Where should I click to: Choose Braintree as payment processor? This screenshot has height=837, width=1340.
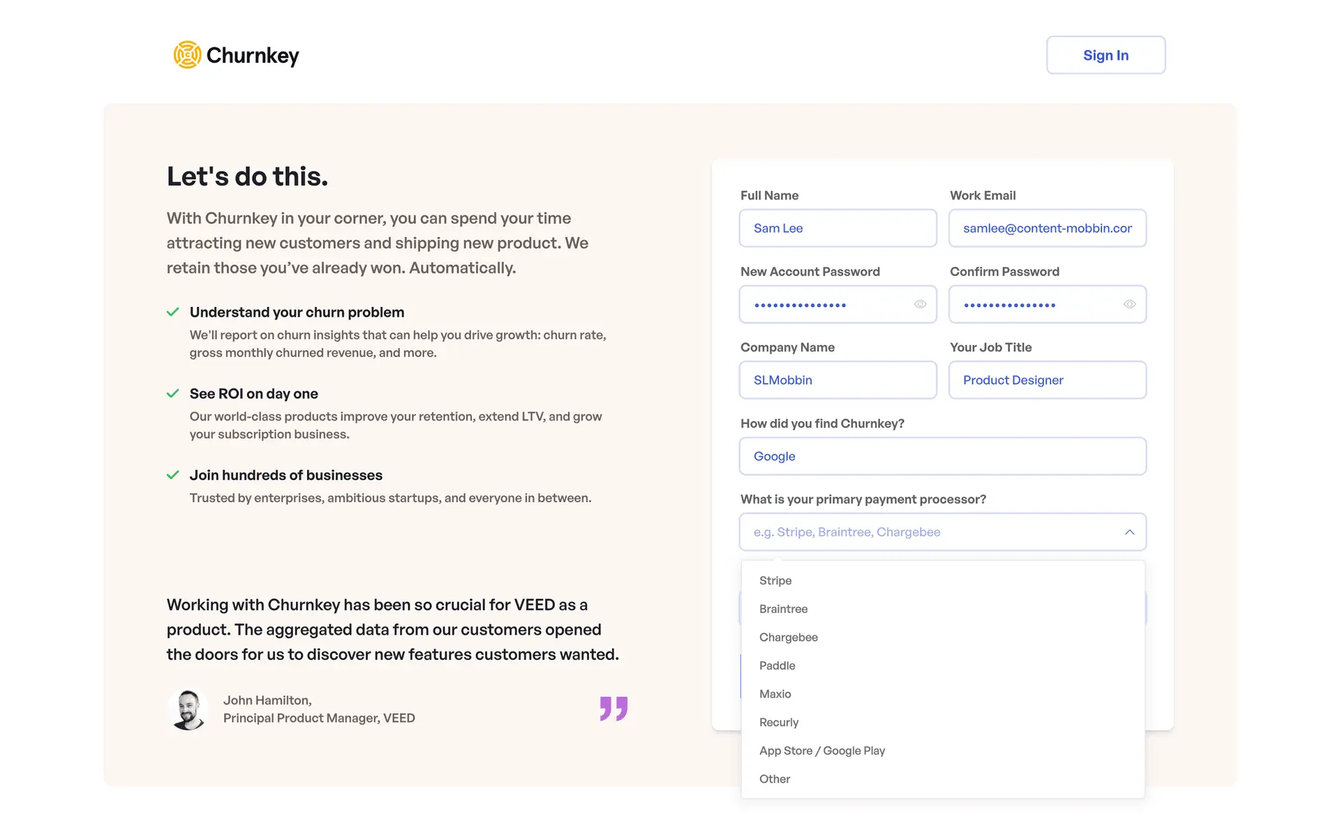pyautogui.click(x=783, y=609)
